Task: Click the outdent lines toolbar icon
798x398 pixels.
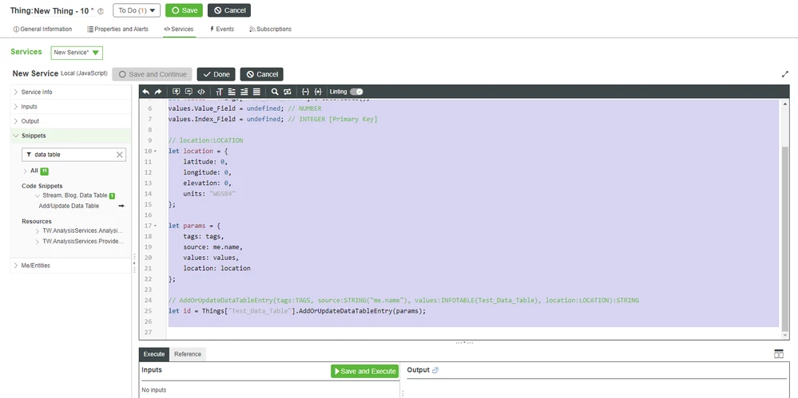Action: point(232,92)
